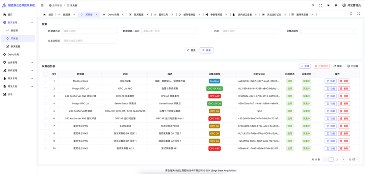Click the 数采管理 breadcrumb link

[55, 6]
